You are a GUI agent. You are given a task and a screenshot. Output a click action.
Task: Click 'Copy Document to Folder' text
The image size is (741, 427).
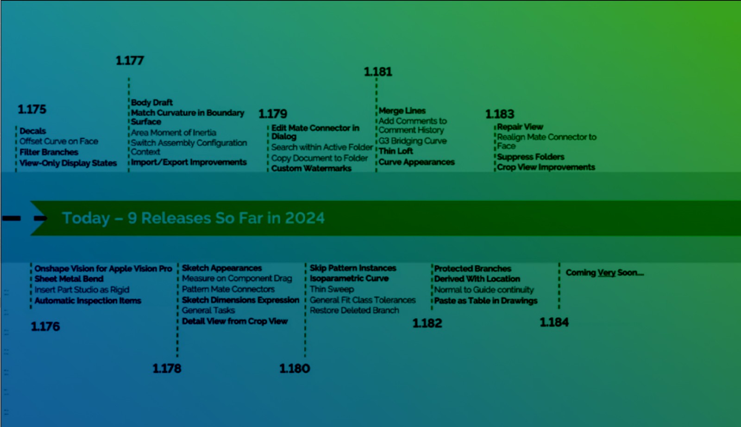[x=320, y=158]
